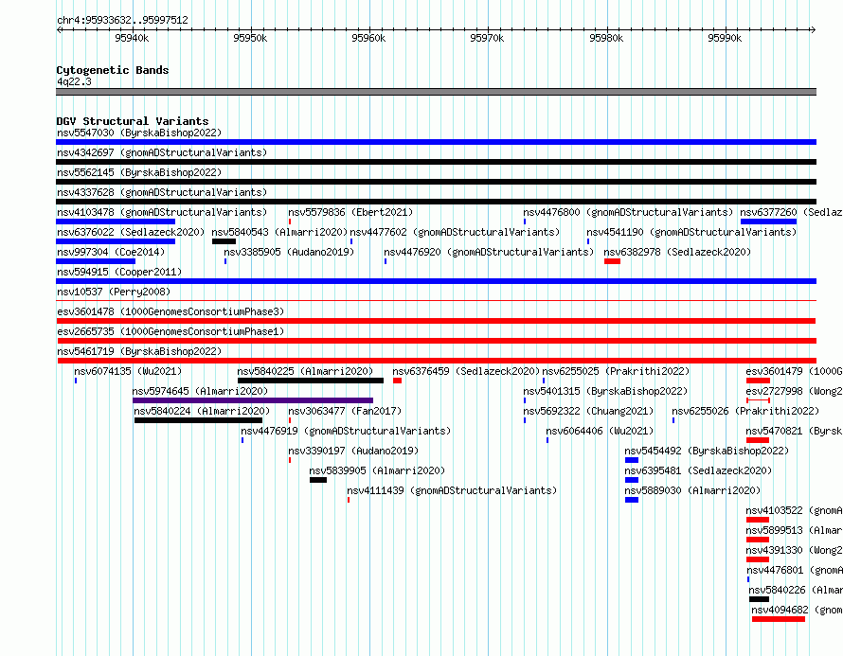Select nsv4541190 variant label
Viewport: 843px width, 656px height.
coord(691,232)
